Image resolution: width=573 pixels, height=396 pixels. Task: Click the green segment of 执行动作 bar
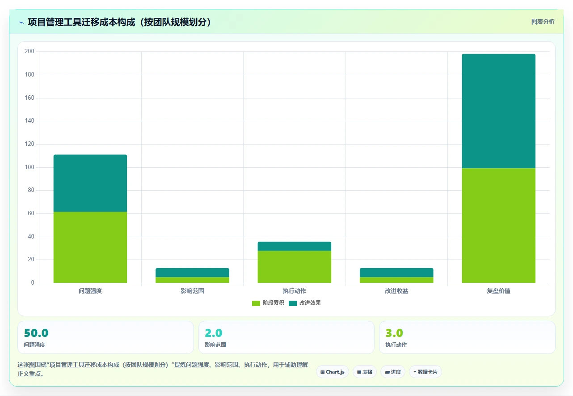tap(294, 267)
